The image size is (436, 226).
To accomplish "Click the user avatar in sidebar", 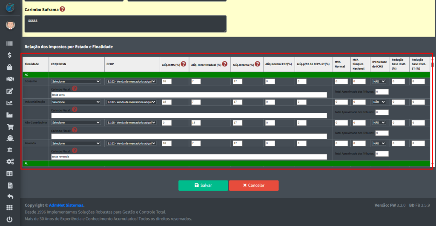I will 10,25.
